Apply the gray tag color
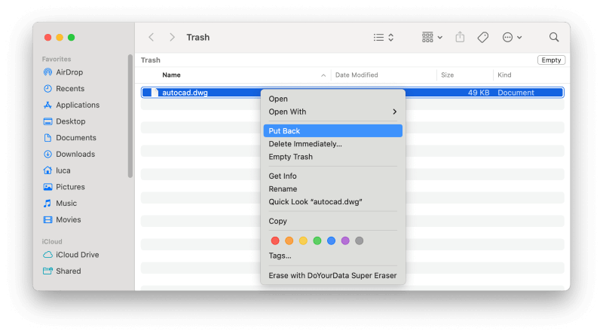Screen dimensions: 603x334 360,241
